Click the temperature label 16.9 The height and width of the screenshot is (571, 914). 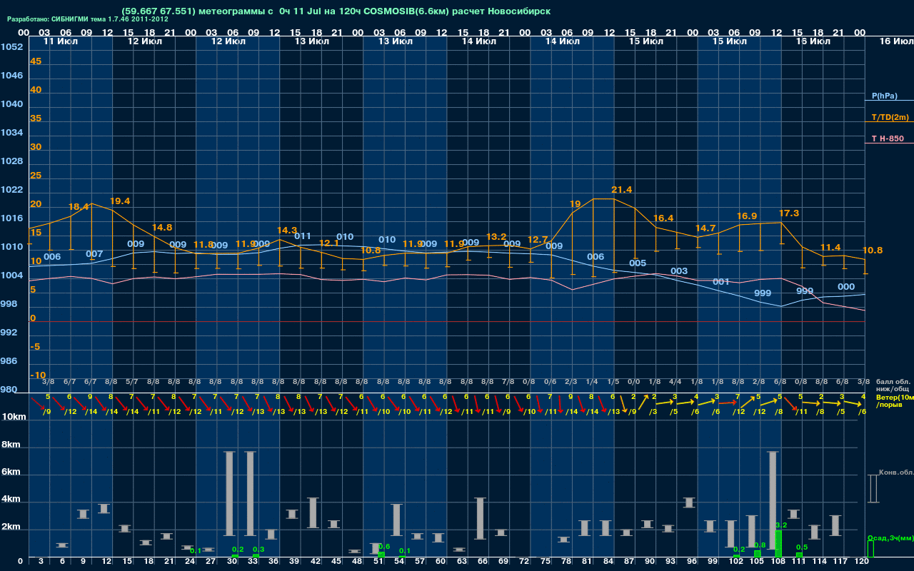point(747,216)
